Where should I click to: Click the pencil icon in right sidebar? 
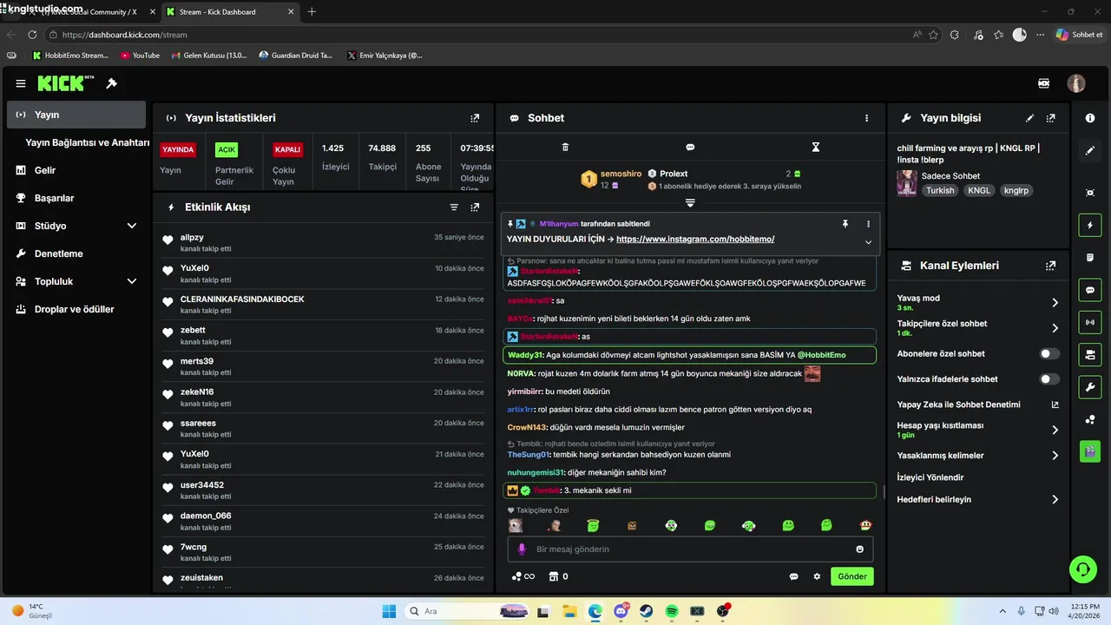pyautogui.click(x=1090, y=150)
